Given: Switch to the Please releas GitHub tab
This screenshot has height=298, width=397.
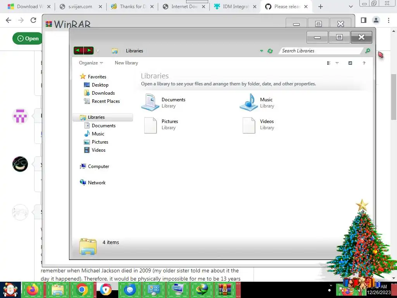Looking at the screenshot, I should tap(287, 7).
